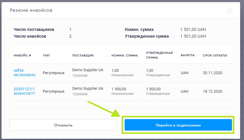Click the Перейти к подписанию button
This screenshot has width=244, height=140.
click(178, 125)
